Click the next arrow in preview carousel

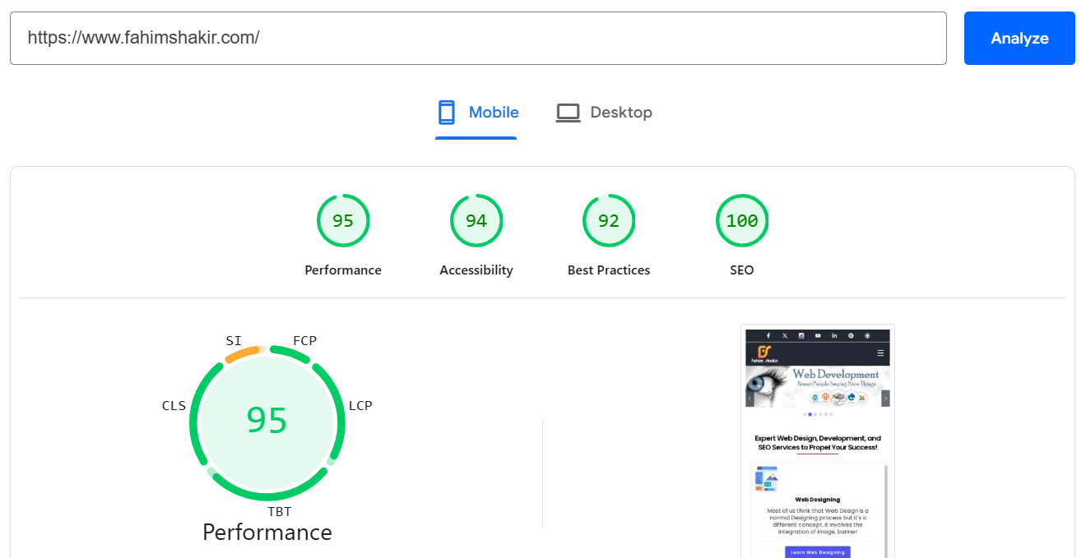click(x=886, y=398)
